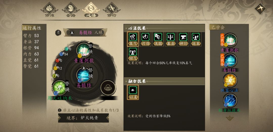
Task: Select the 神行 effect icon
Action: click(x=183, y=39)
